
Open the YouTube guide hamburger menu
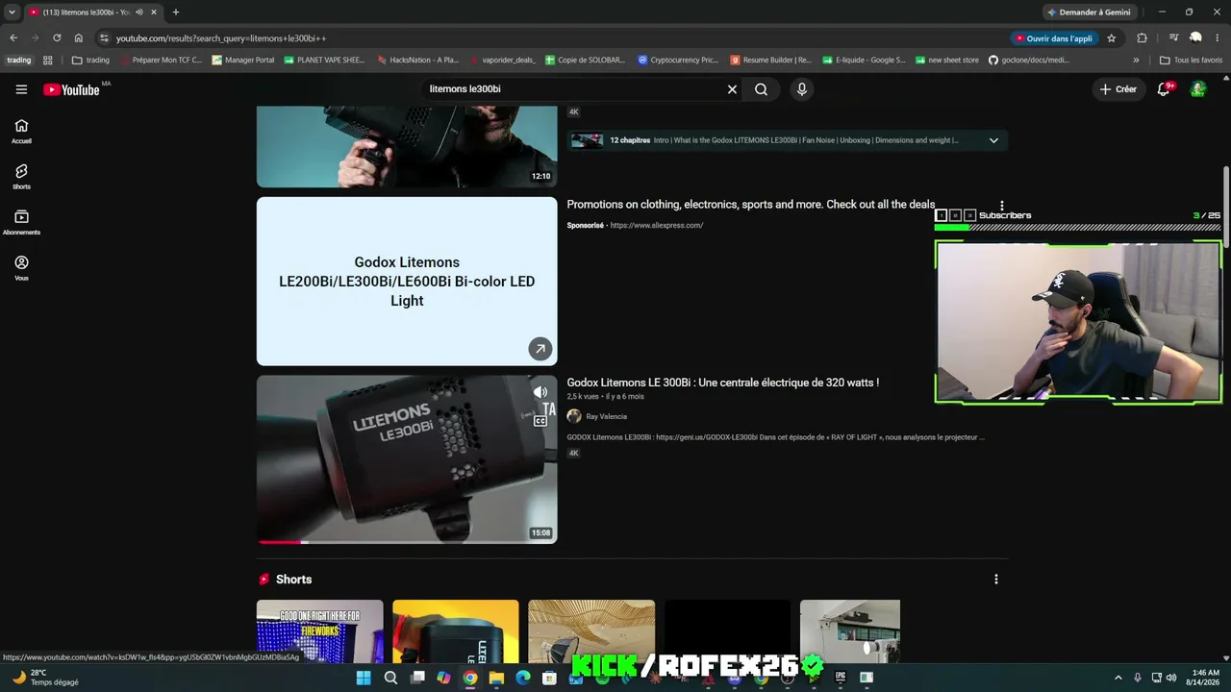coord(21,89)
